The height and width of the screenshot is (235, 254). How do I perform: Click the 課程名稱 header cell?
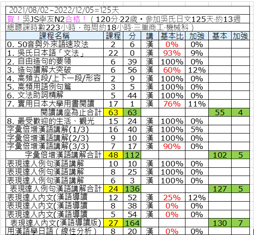(x=54, y=36)
